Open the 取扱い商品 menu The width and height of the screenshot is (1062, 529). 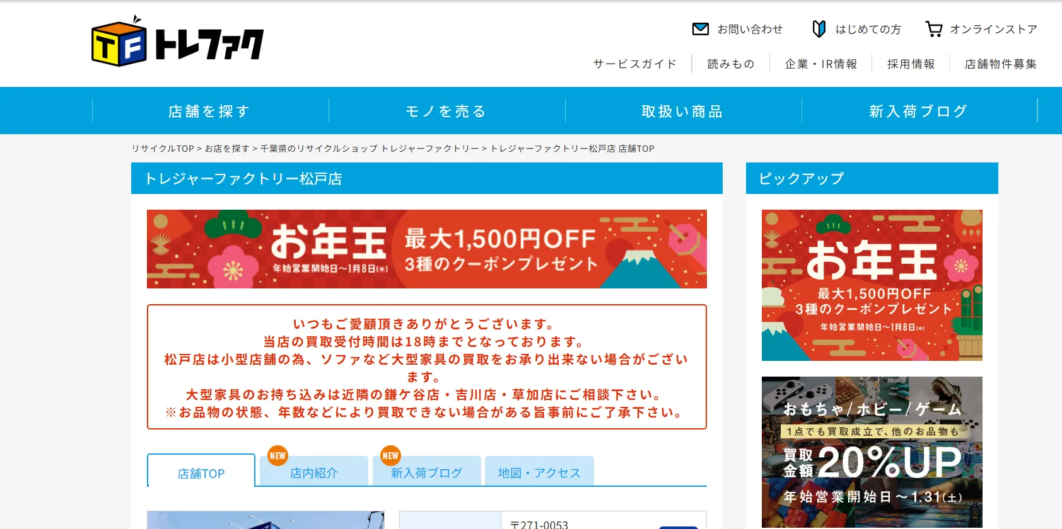tap(683, 111)
